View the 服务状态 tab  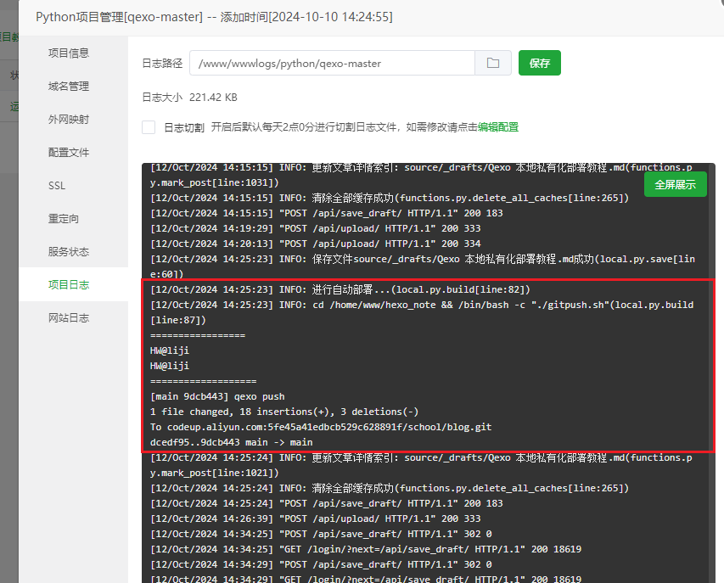pyautogui.click(x=69, y=252)
